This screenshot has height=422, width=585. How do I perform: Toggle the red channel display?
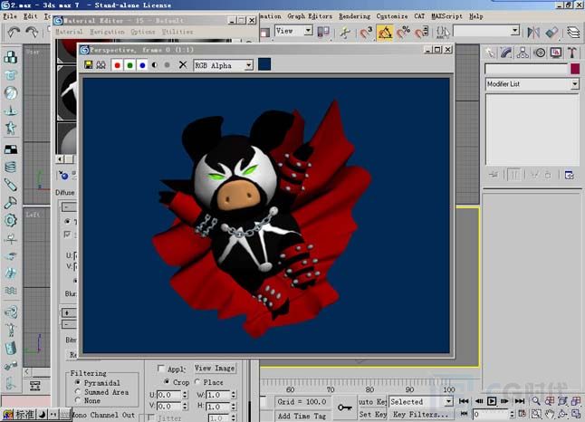(117, 65)
